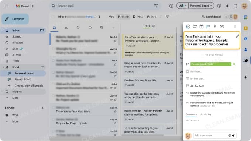Open the main menu hamburger icon
The width and height of the screenshot is (251, 141).
click(7, 6)
